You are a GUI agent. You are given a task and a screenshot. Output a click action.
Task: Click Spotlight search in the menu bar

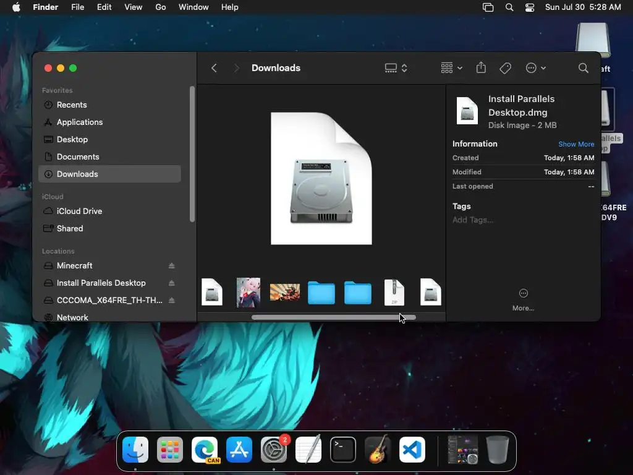point(509,7)
